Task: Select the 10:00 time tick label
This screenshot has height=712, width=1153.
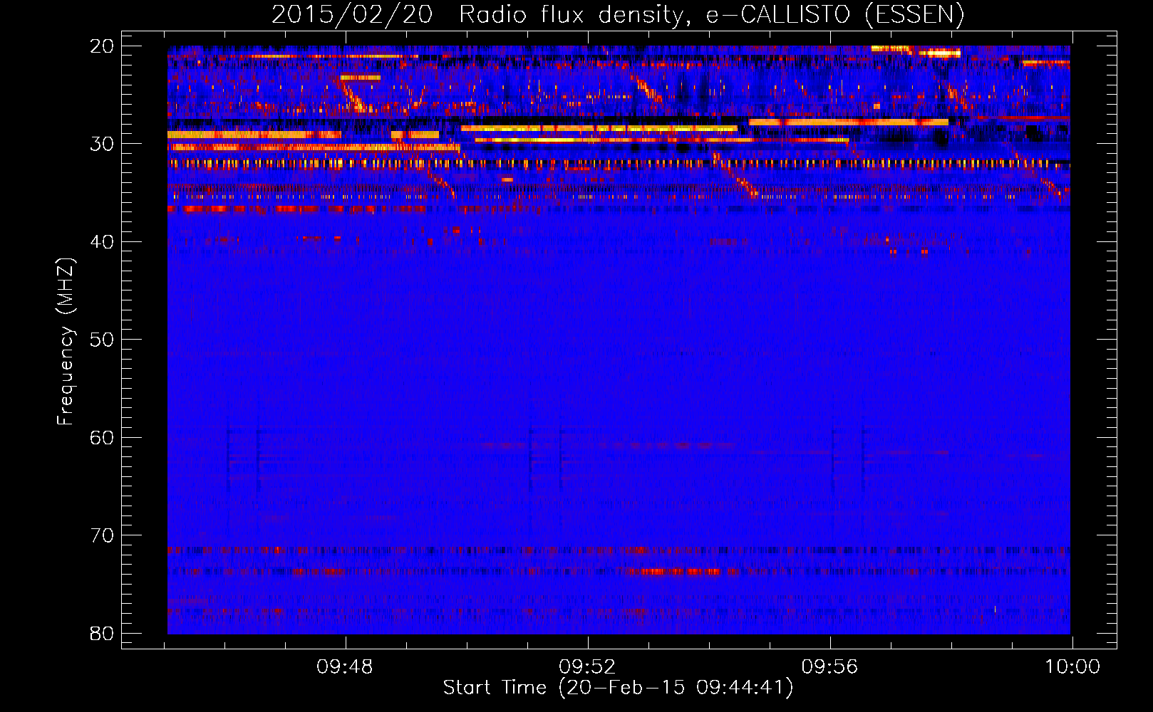Action: (1072, 667)
